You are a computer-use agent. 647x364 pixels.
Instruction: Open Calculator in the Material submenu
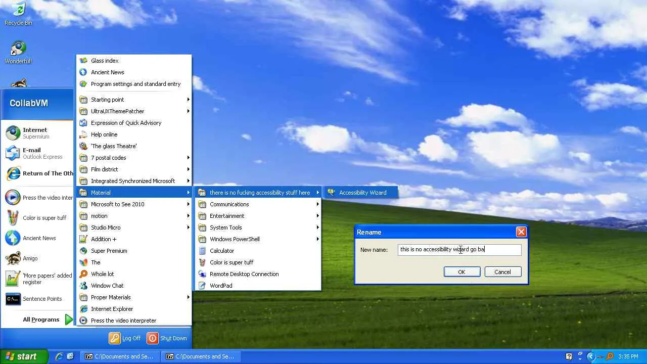tap(258, 251)
